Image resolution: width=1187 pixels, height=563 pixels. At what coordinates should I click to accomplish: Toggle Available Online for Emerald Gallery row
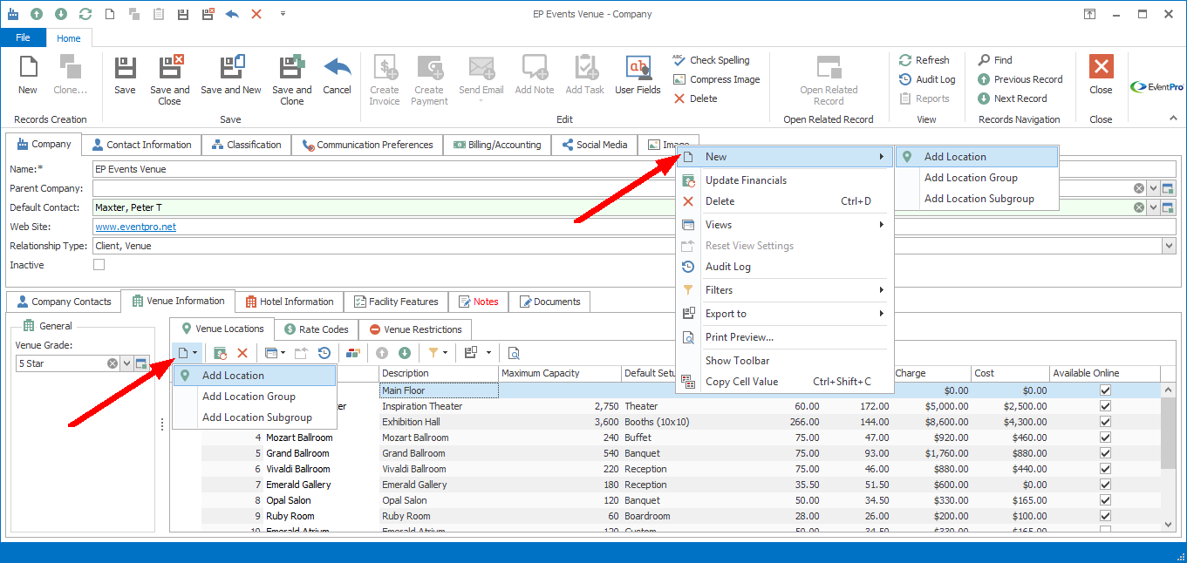(1105, 485)
